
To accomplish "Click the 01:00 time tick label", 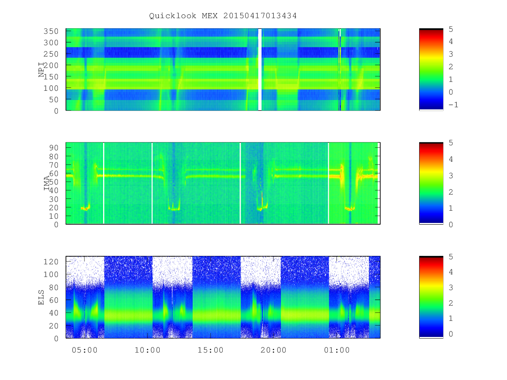I will coord(337,350).
